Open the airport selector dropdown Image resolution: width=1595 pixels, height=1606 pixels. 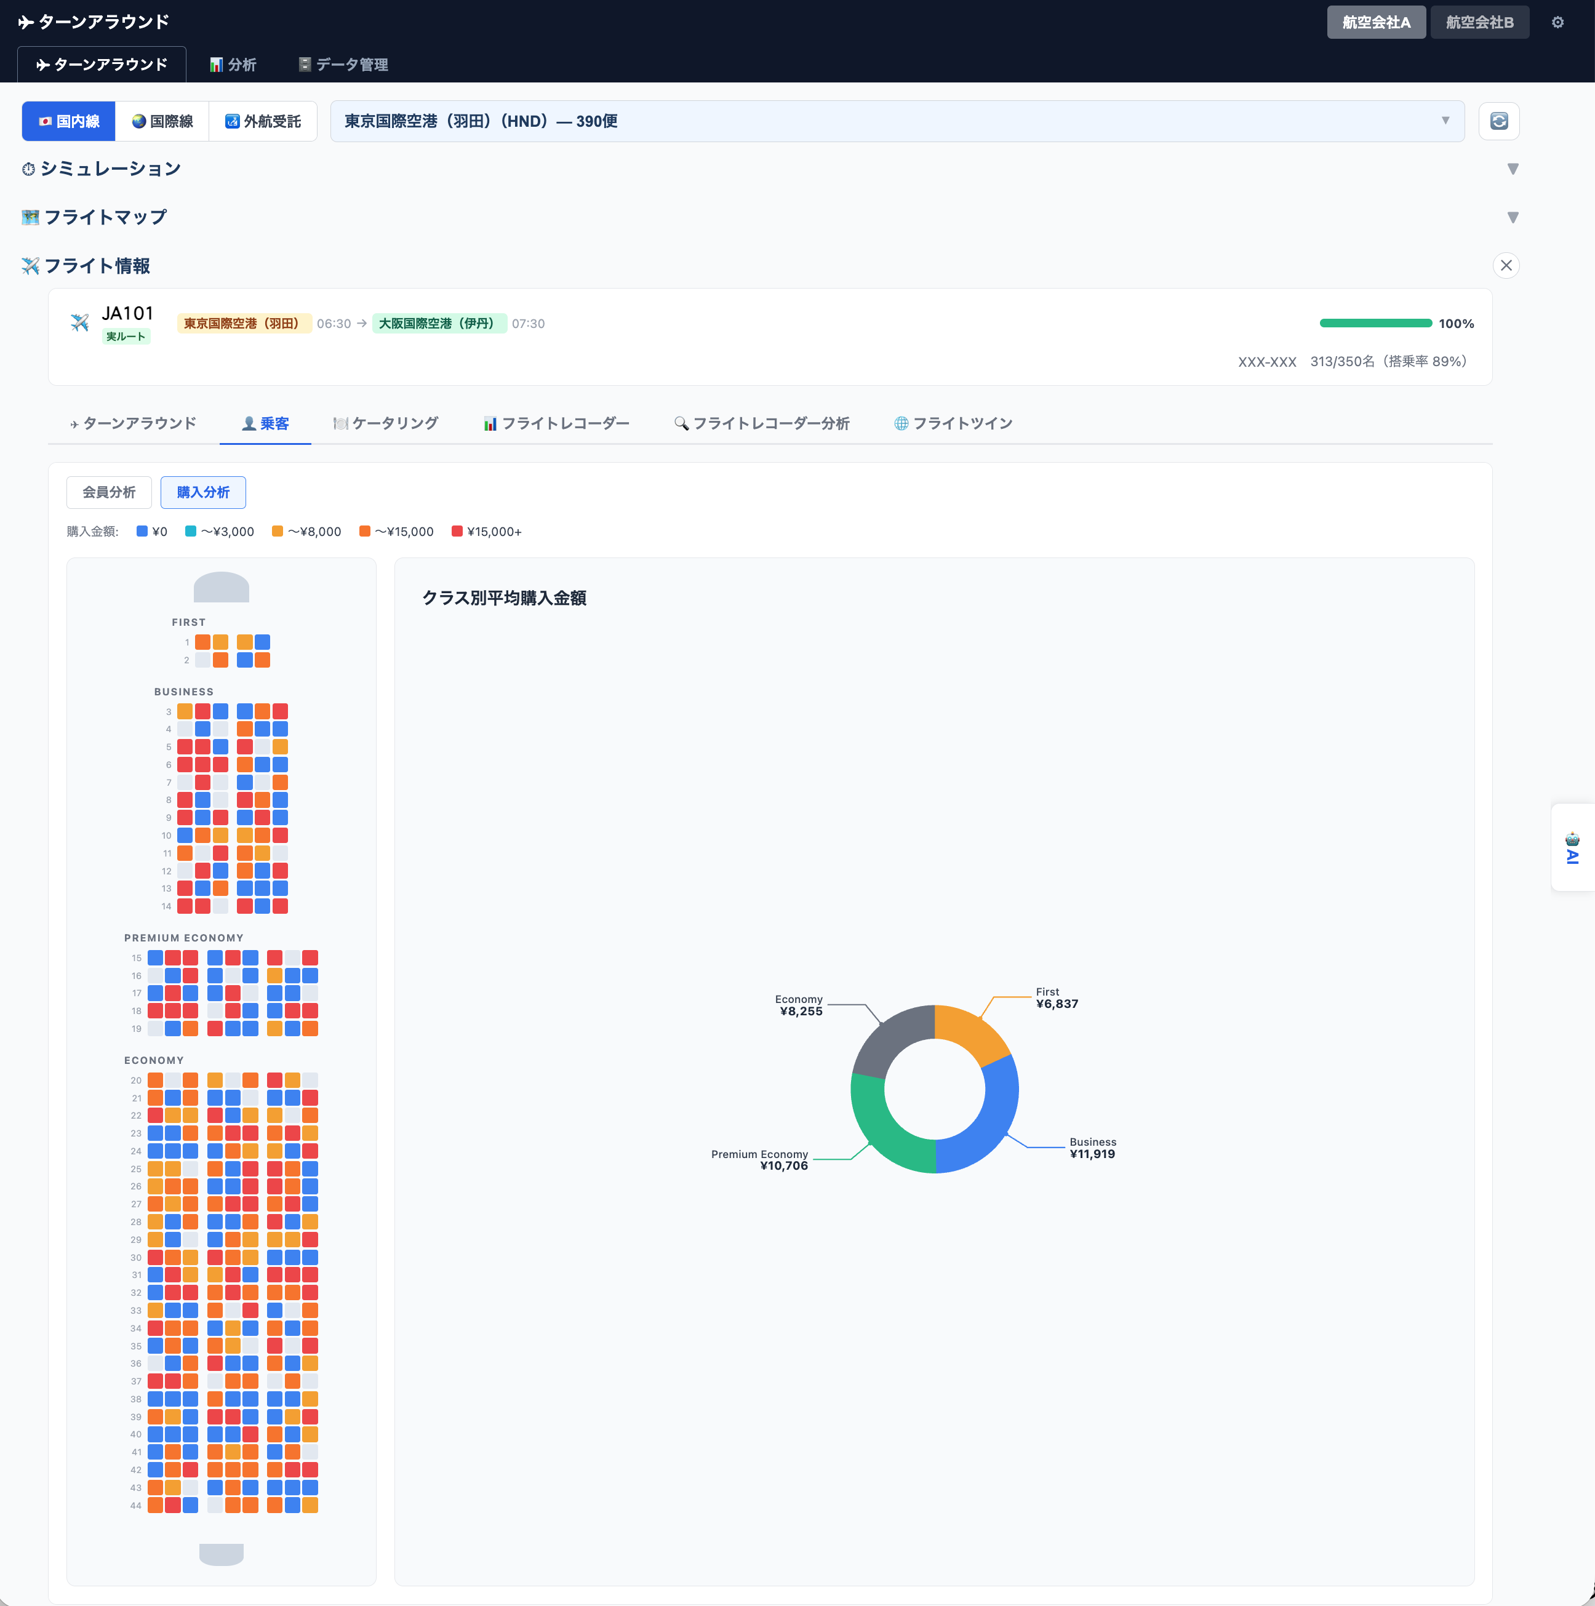897,121
